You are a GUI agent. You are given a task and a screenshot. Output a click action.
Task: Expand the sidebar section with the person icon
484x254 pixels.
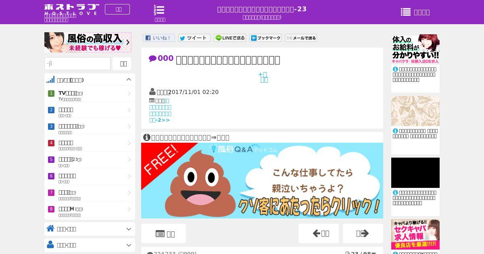coord(90,245)
